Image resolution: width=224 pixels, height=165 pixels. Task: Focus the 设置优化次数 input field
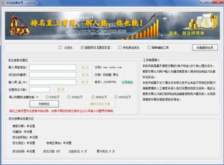coord(39,89)
